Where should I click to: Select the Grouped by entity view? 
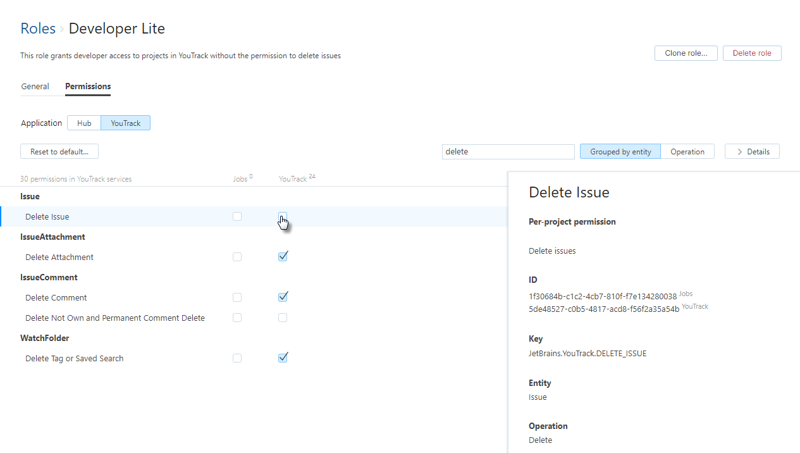[x=620, y=151]
